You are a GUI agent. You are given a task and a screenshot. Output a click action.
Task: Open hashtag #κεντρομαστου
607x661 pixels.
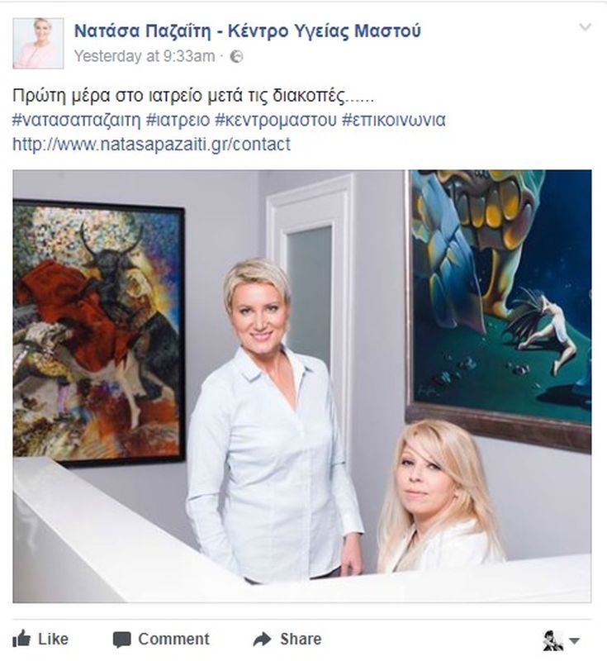(276, 120)
